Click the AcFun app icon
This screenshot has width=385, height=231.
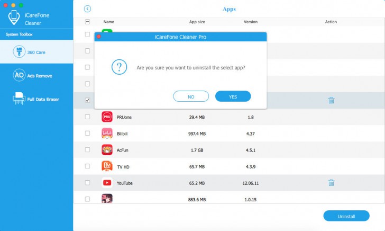point(107,150)
